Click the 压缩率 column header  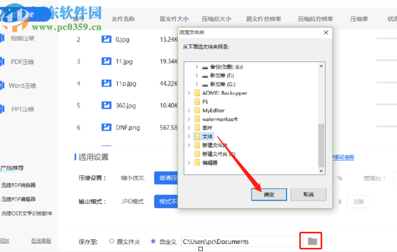tap(359, 19)
